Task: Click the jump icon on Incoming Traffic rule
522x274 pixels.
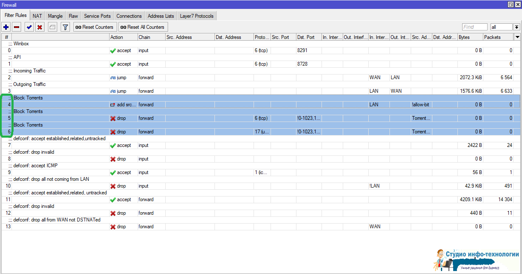Action: click(113, 78)
